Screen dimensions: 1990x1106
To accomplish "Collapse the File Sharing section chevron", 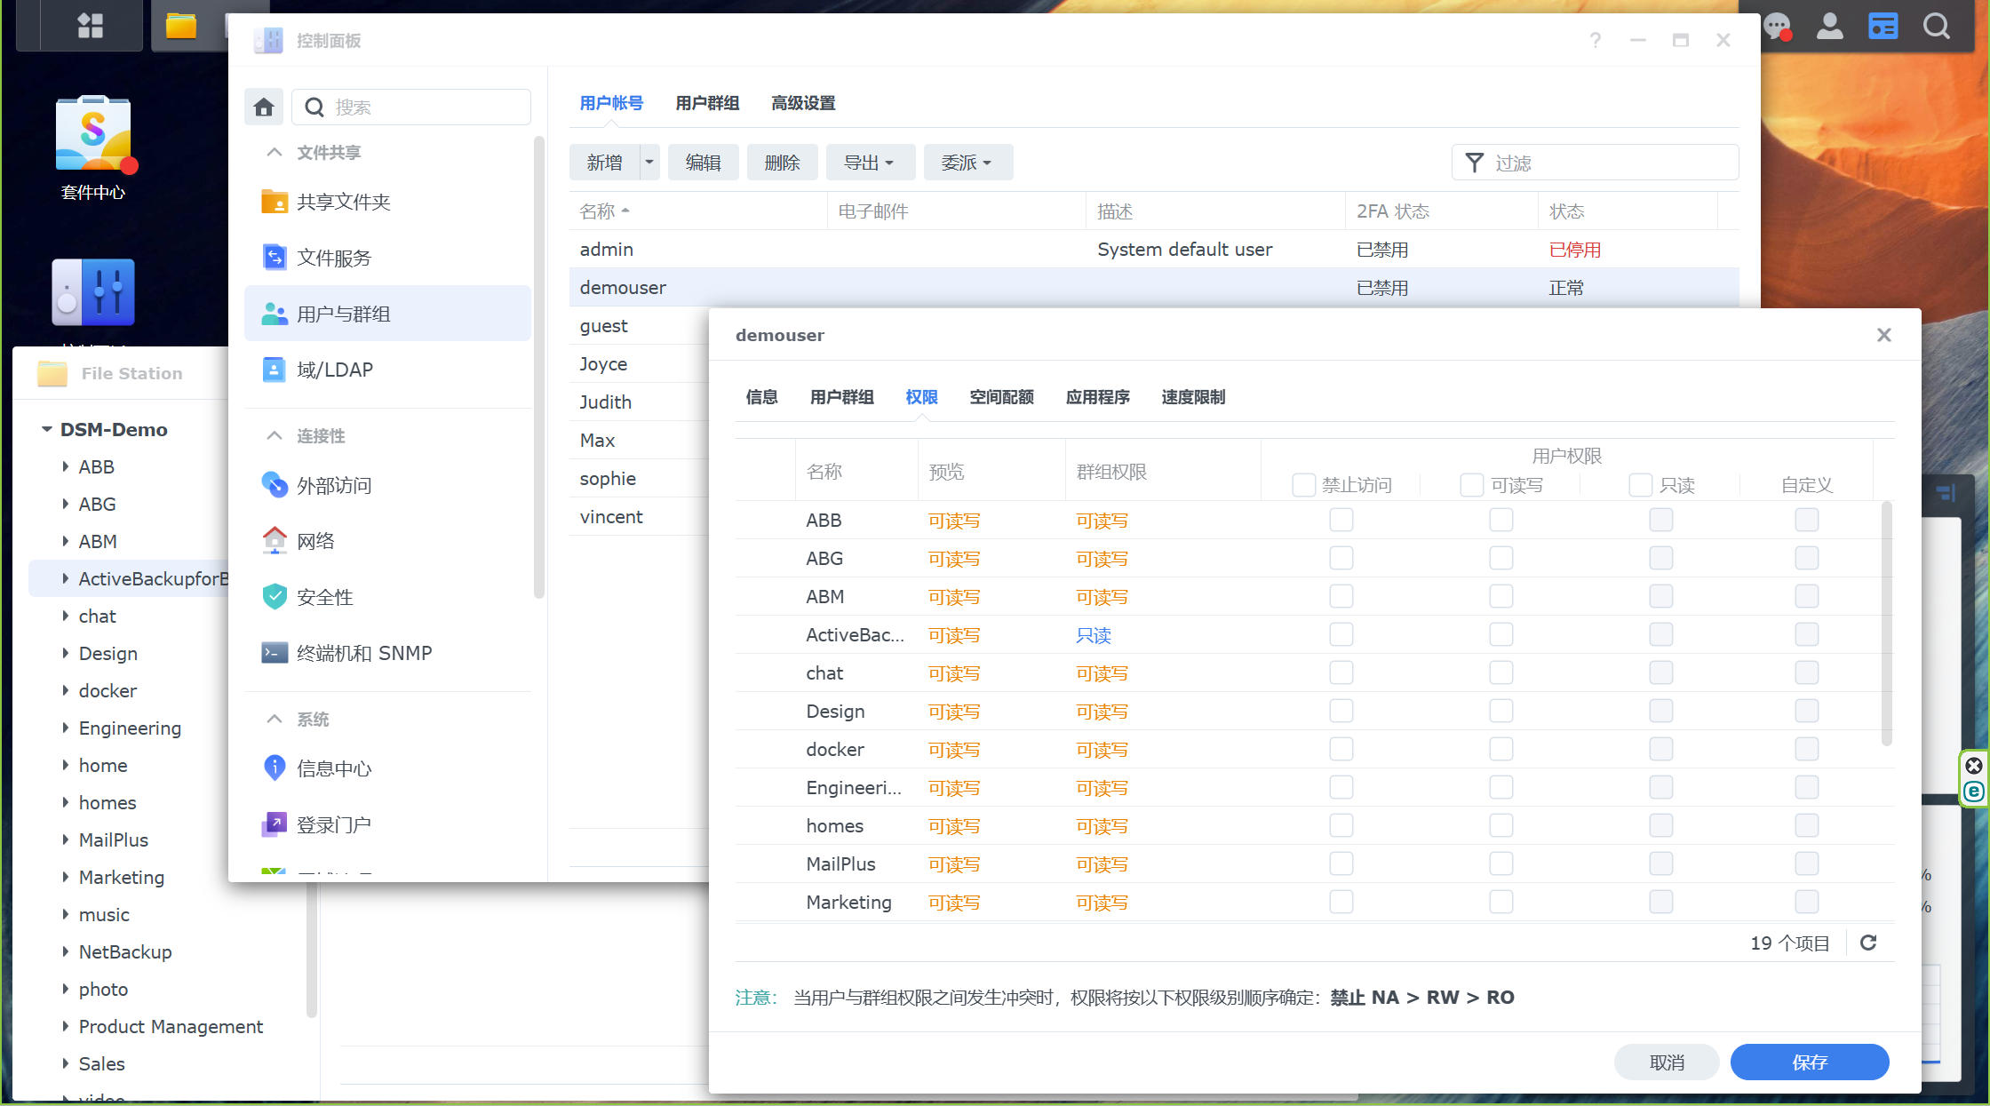I will [x=275, y=152].
